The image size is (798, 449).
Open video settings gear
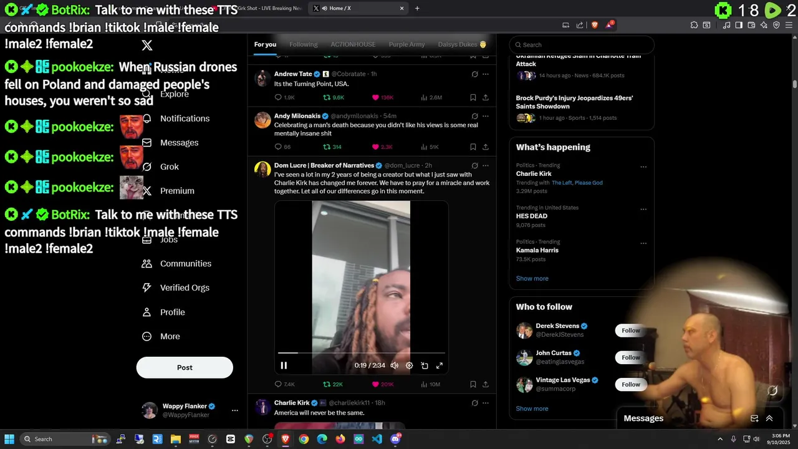pos(409,365)
